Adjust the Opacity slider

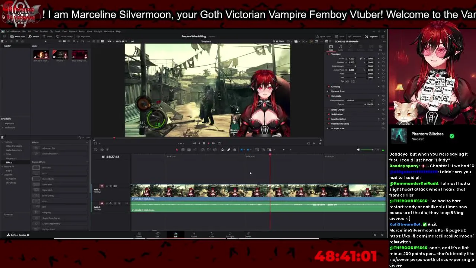click(355, 104)
